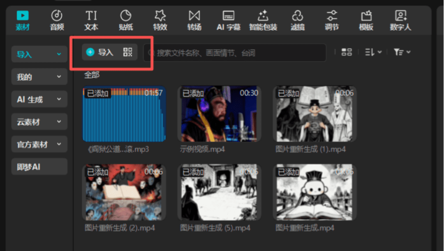444x251 pixels.
Task: Open the 音频 (Audio) panel icon
Action: pos(57,16)
